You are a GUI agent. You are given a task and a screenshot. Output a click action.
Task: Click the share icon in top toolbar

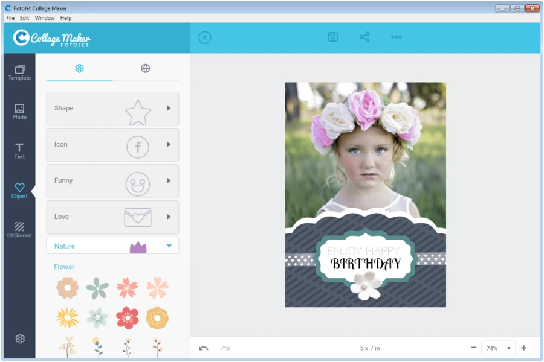364,37
